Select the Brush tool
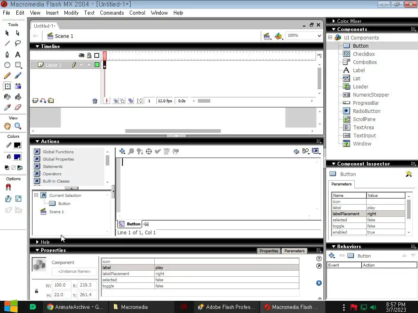Viewport: 418px width, 313px height. [x=18, y=75]
